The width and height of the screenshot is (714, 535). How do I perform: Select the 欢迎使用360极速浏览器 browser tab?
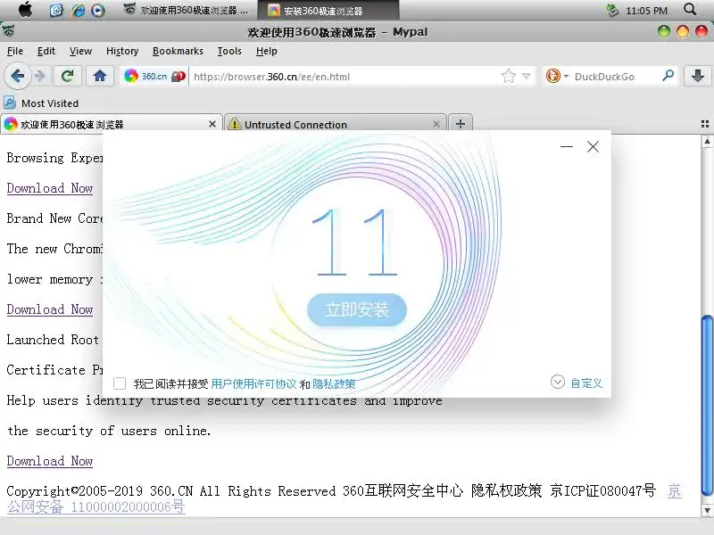[x=111, y=124]
